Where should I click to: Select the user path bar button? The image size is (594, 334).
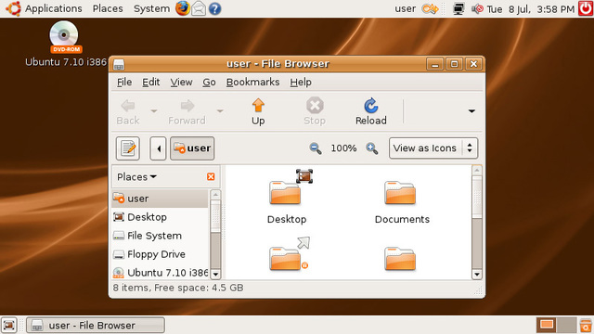(192, 148)
